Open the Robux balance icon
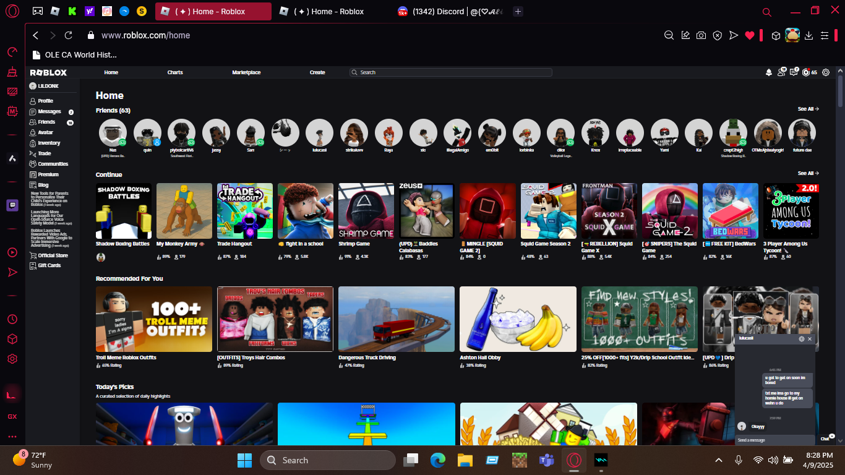 pos(805,72)
